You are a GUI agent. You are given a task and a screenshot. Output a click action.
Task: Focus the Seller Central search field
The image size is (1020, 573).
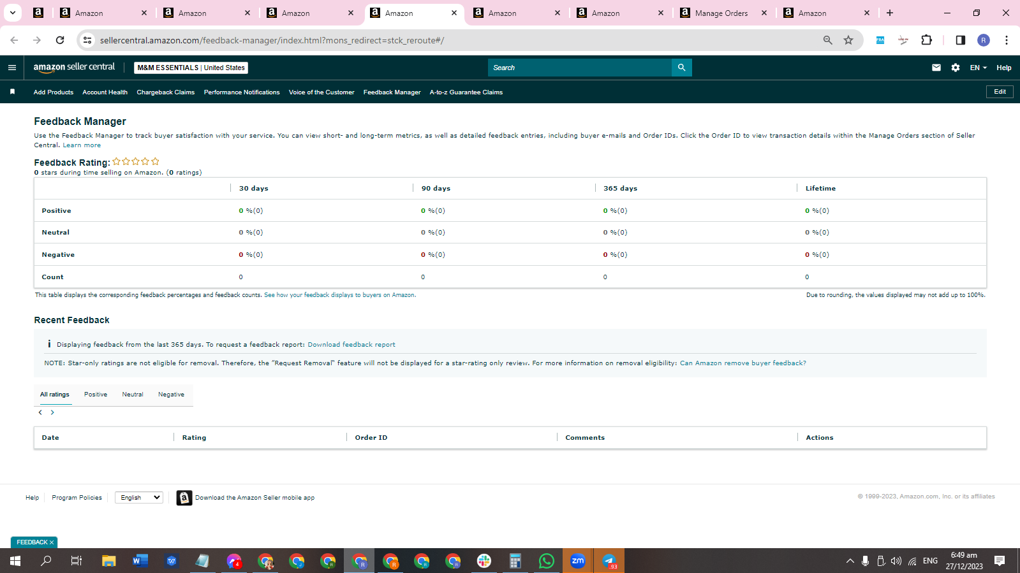tap(580, 68)
